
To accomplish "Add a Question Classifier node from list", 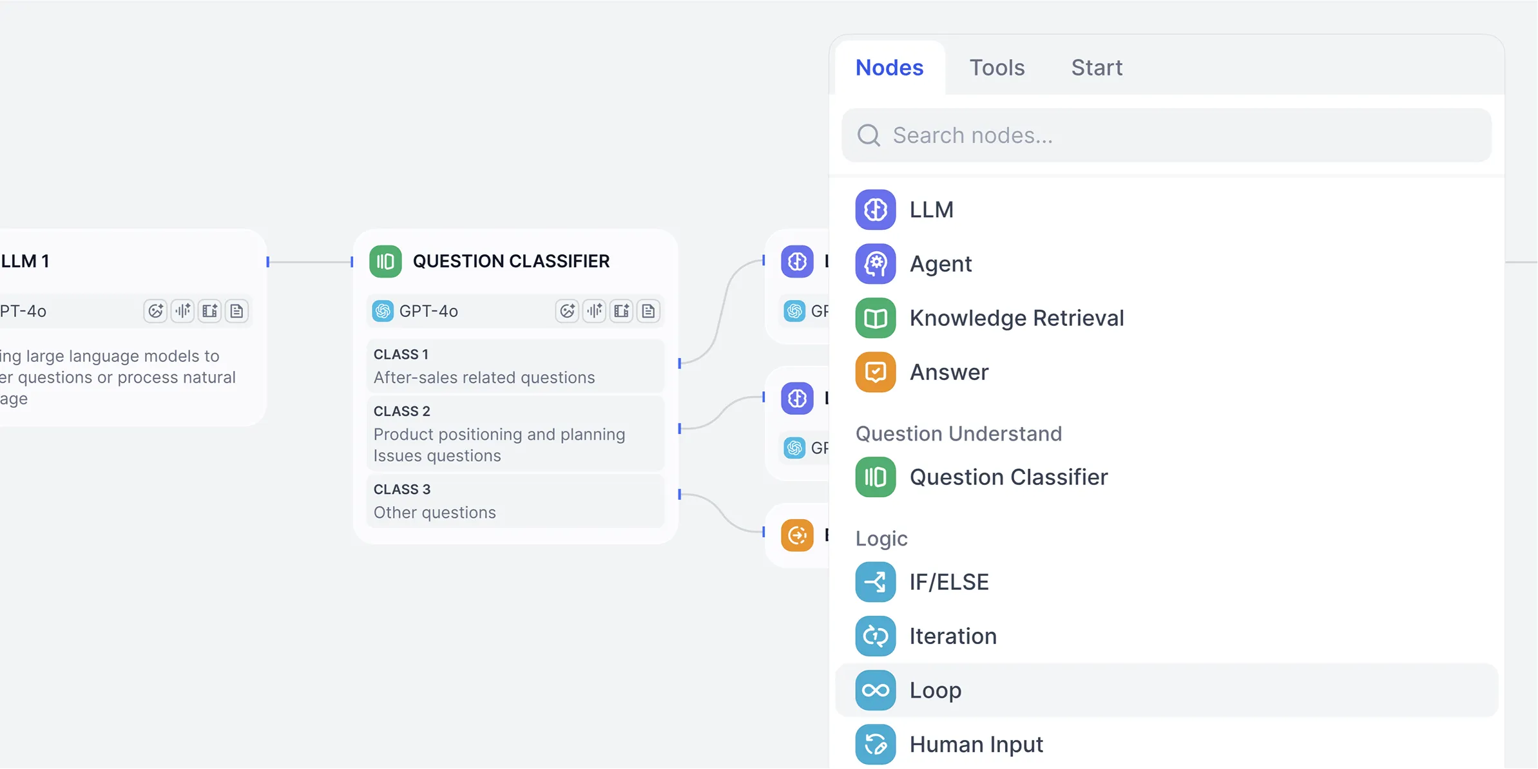I will [1166, 477].
